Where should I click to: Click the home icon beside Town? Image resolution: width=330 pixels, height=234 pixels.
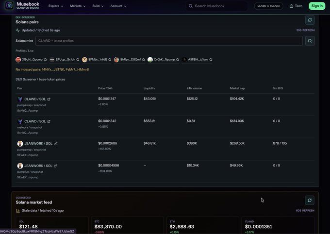[291, 6]
